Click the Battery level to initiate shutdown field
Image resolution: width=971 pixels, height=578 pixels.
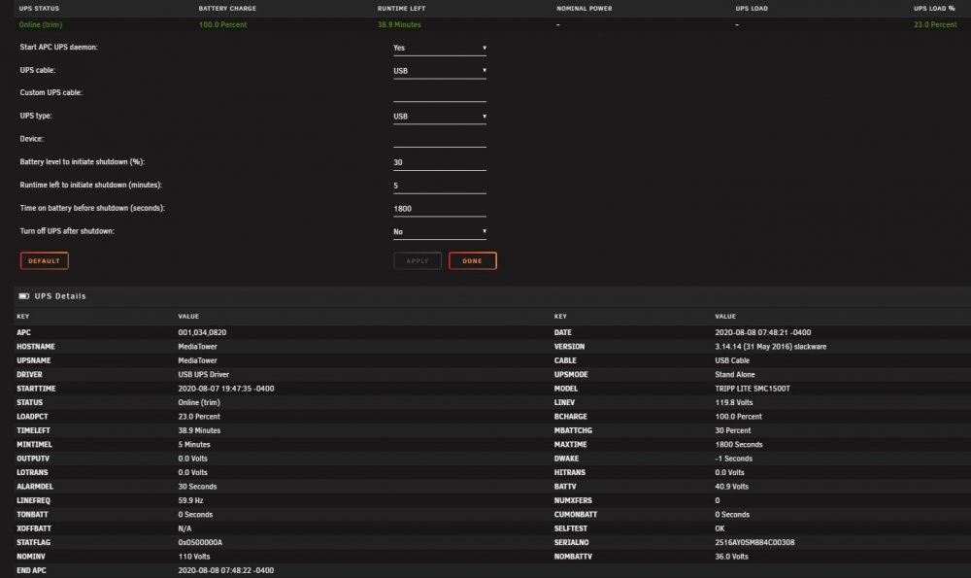(440, 162)
